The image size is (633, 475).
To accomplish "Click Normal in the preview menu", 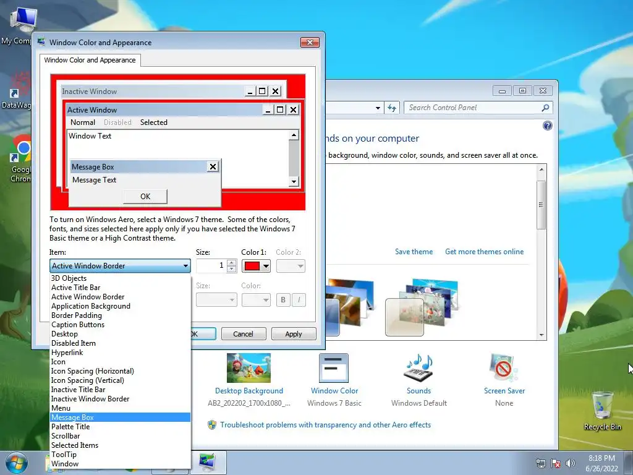I will pos(83,122).
